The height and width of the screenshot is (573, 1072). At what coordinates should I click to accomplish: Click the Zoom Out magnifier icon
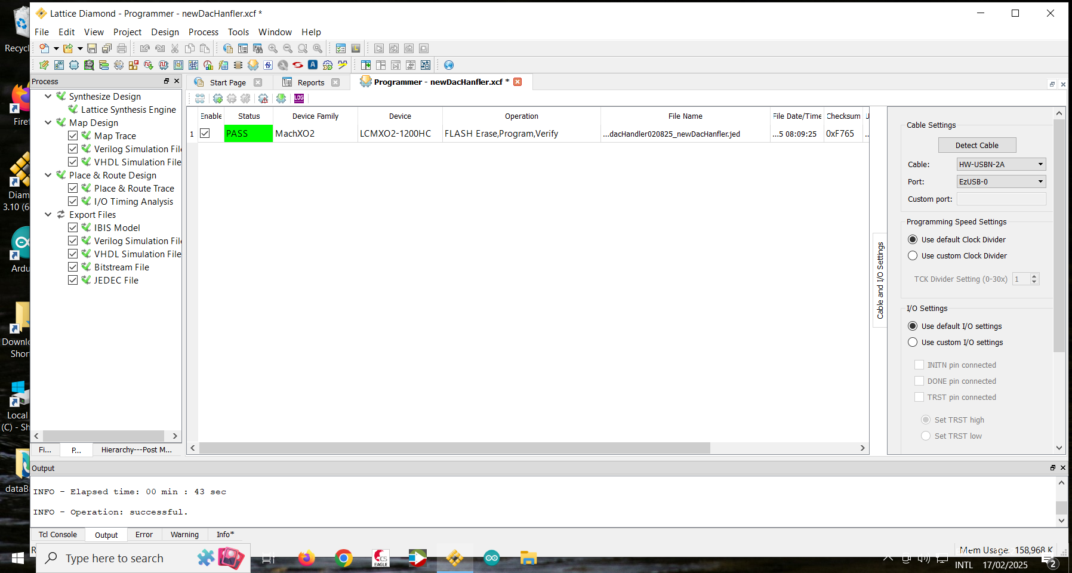(x=288, y=48)
